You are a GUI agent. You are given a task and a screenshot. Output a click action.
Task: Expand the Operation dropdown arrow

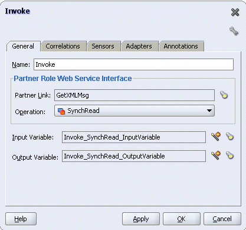(209, 111)
